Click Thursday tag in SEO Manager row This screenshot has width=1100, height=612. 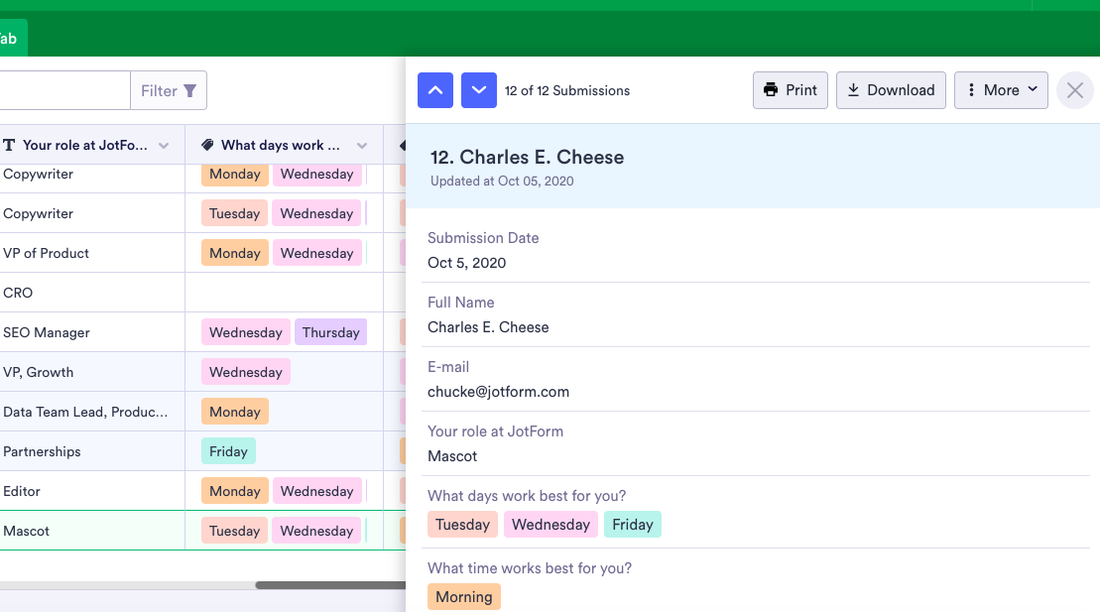tap(330, 332)
